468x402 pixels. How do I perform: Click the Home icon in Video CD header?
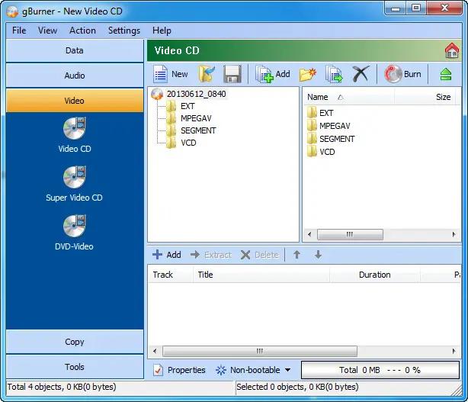[451, 51]
